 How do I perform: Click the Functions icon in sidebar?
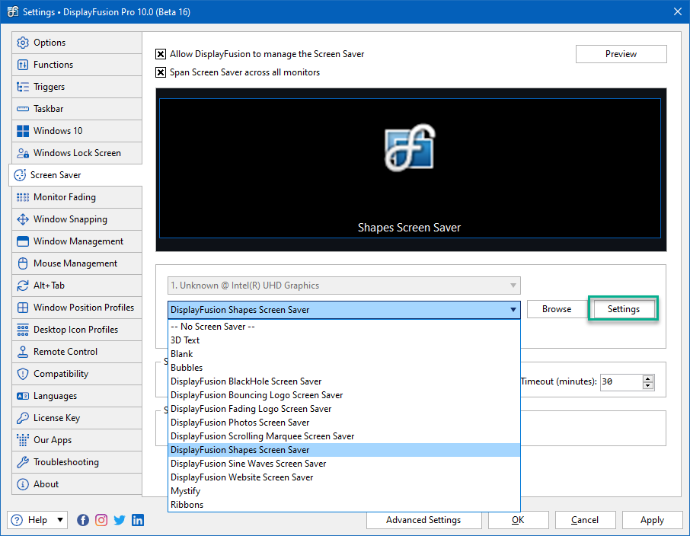[x=22, y=65]
